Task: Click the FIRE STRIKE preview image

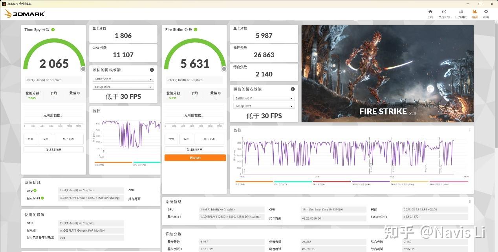Action: (x=388, y=74)
